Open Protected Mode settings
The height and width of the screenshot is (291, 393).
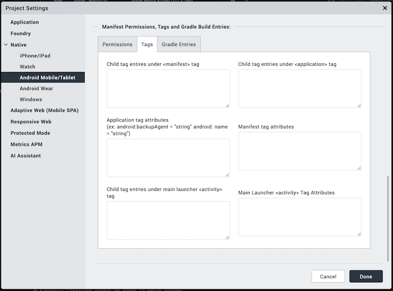point(30,133)
